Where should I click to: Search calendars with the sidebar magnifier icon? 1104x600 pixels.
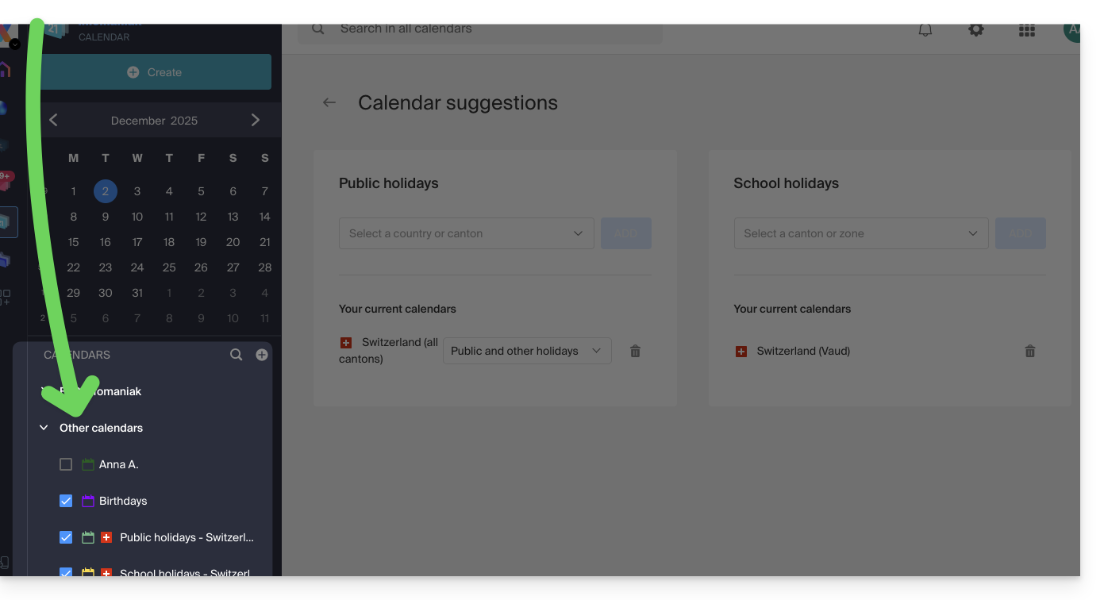237,355
